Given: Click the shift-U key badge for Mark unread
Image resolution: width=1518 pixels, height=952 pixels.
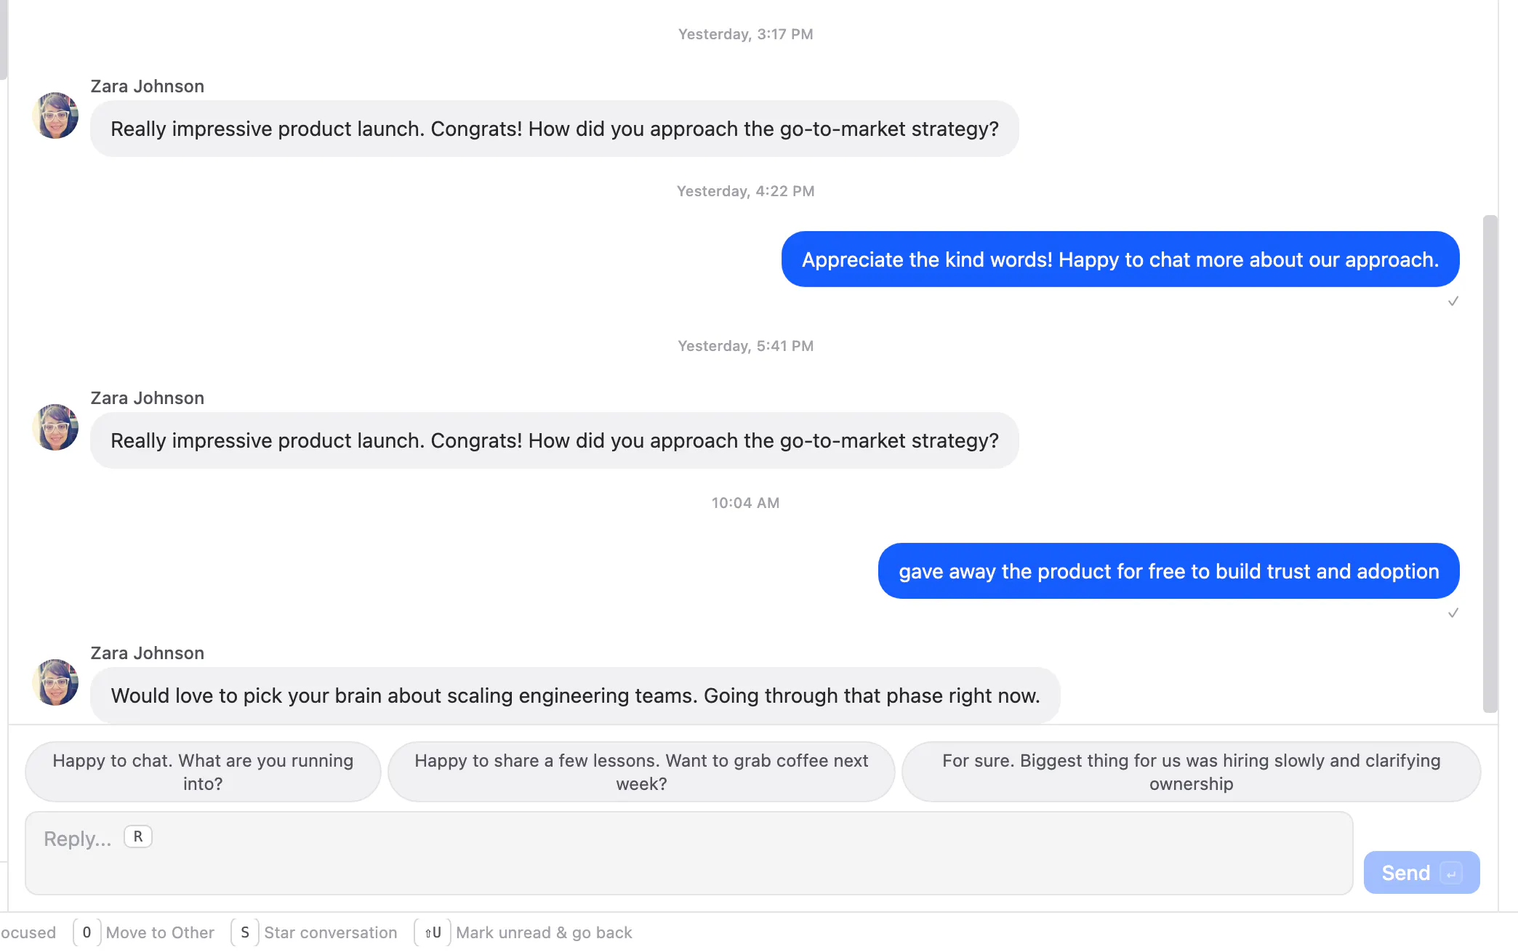Looking at the screenshot, I should click(x=433, y=932).
